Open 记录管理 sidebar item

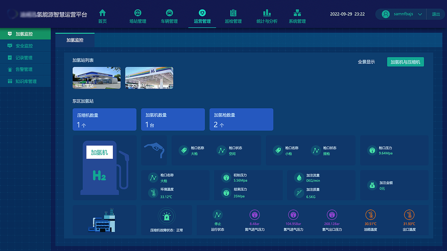point(25,58)
